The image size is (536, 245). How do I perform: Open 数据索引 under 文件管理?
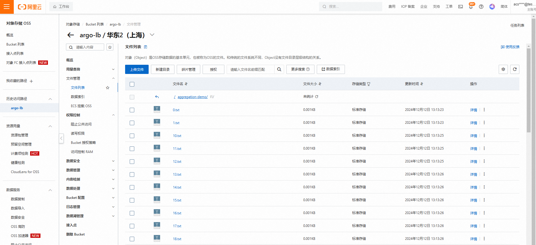tap(78, 97)
